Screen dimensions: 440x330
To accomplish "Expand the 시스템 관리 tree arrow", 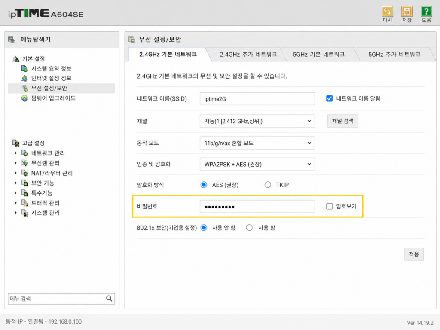I will coord(16,213).
